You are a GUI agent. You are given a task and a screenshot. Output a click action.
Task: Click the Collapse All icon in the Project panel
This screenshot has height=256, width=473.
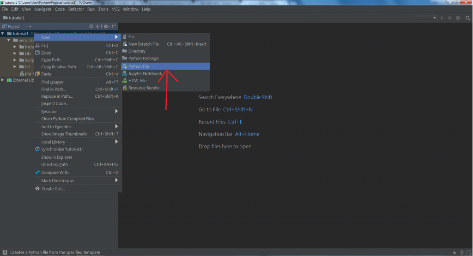(97, 26)
